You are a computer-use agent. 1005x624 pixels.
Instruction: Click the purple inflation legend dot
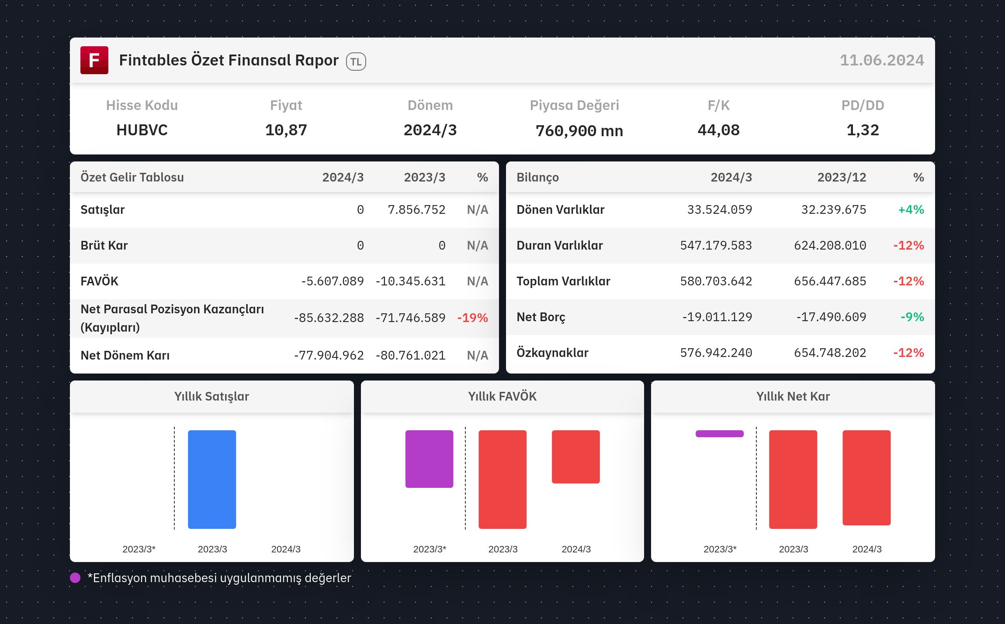click(x=75, y=578)
